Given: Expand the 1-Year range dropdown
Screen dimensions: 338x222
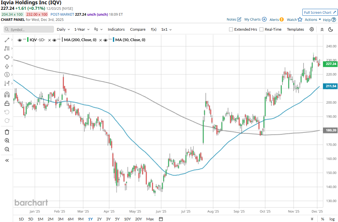Looking at the screenshot, I should 81,29.
